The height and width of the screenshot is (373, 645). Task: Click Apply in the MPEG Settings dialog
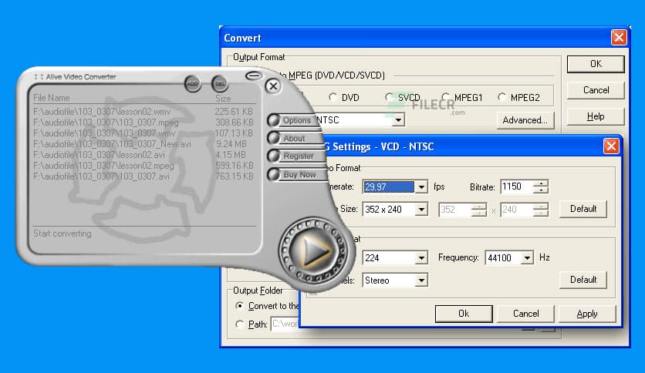[x=587, y=314]
